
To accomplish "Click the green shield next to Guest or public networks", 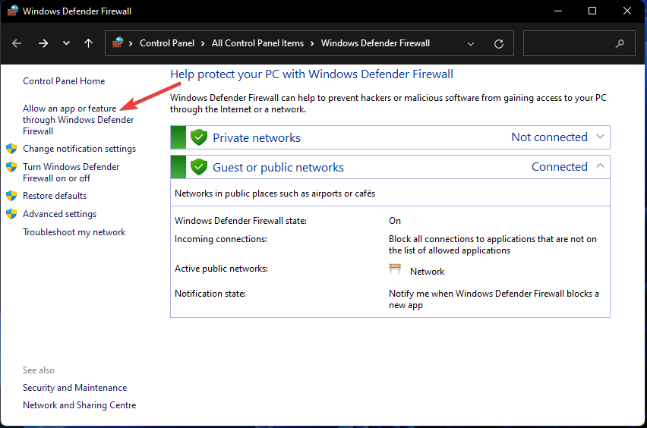I will (x=199, y=167).
